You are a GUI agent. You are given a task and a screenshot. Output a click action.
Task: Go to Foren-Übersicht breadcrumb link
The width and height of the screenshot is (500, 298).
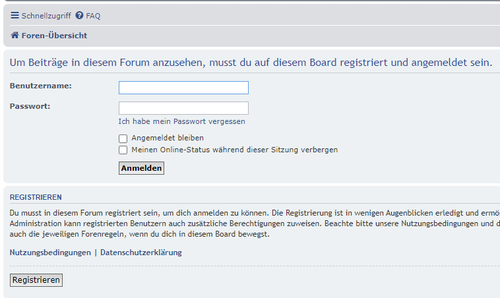point(54,36)
